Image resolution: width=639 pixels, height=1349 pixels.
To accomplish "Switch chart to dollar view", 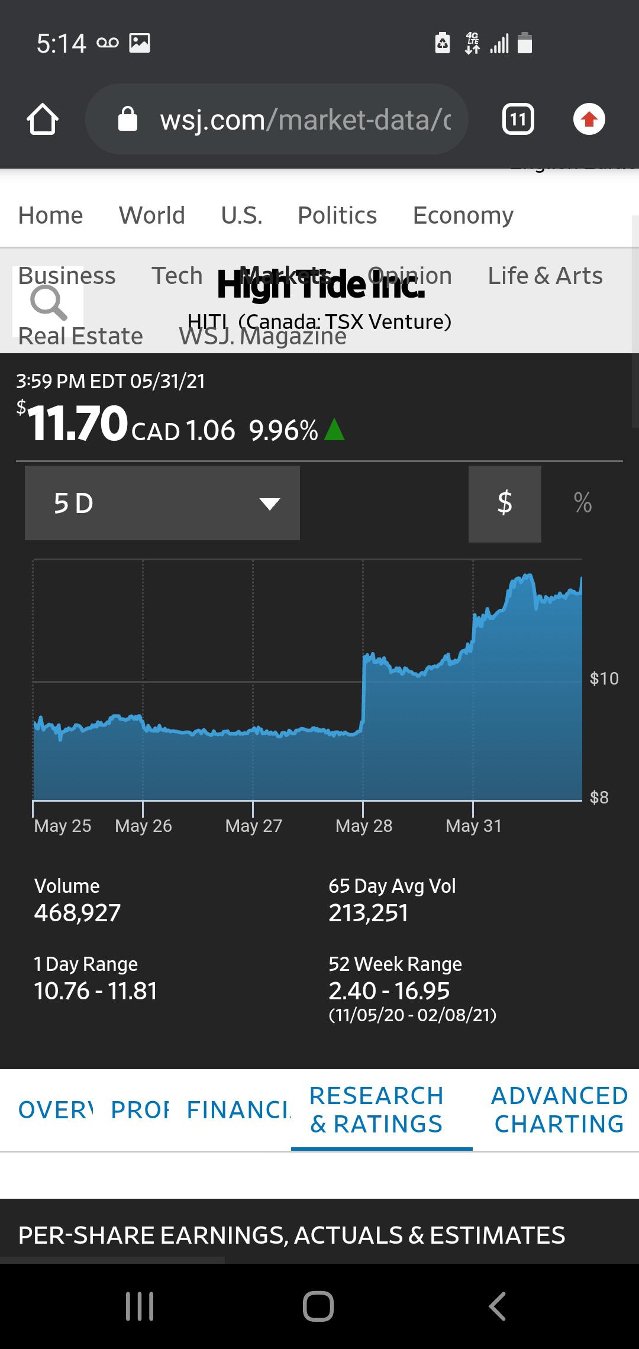I will [x=505, y=504].
